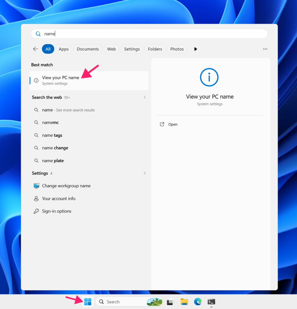Image resolution: width=297 pixels, height=309 pixels.
Task: Click the large info icon in preview pane
Action: point(209,77)
